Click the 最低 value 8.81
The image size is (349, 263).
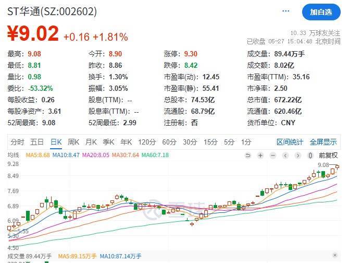coord(34,65)
